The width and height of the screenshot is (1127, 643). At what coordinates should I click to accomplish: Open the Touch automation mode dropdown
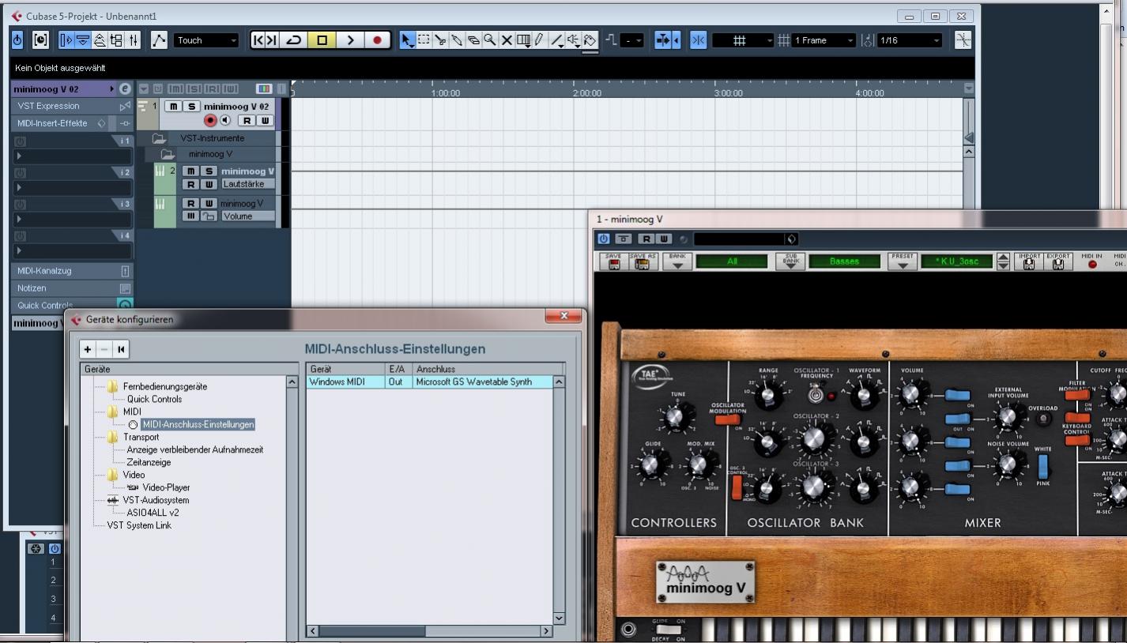click(205, 40)
